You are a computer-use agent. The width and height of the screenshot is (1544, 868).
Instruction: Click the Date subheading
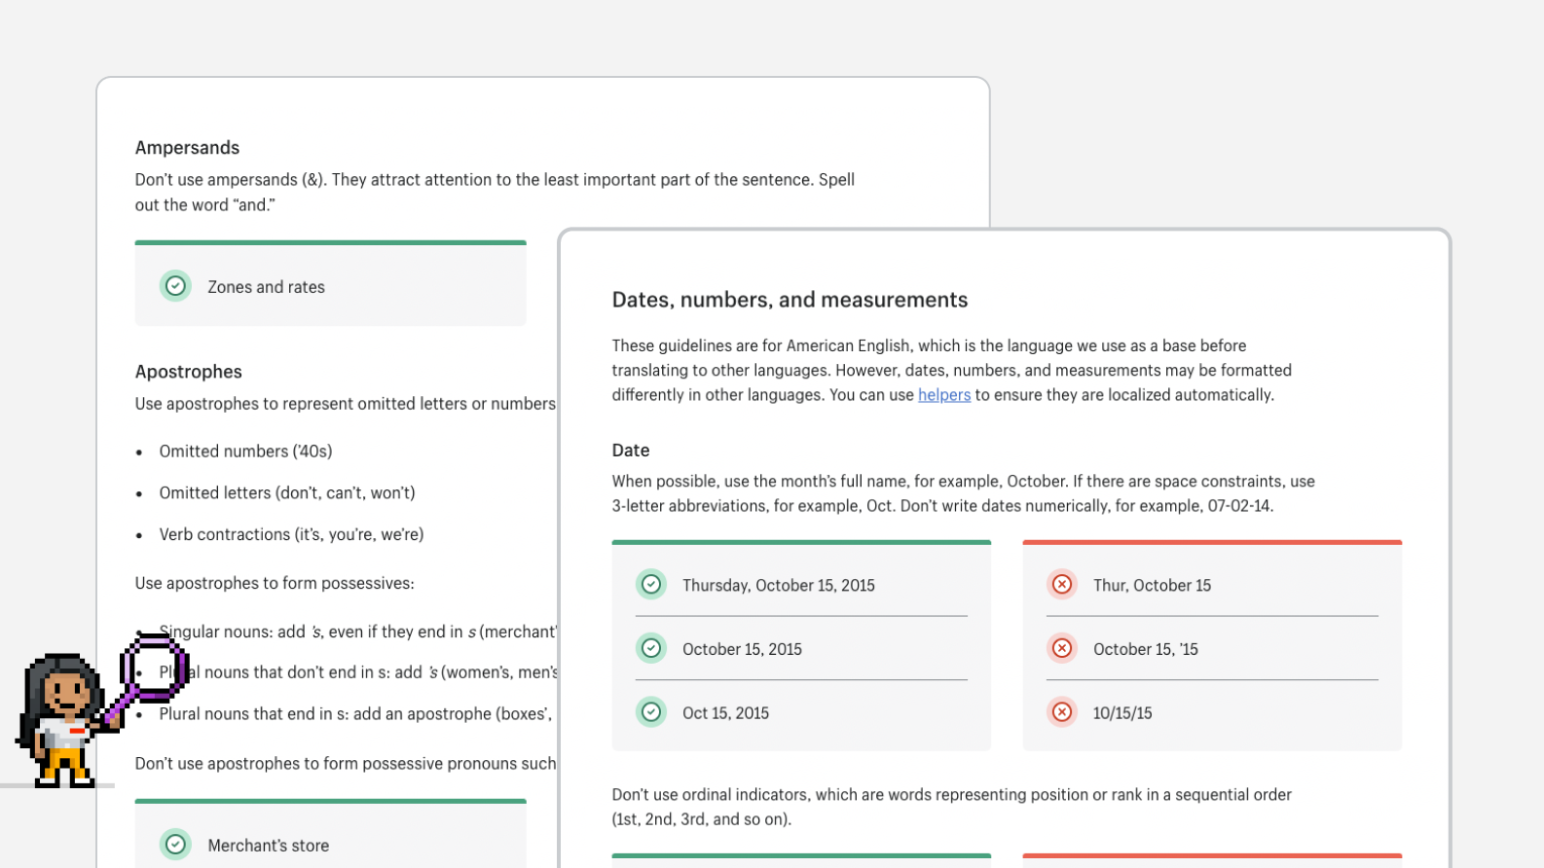630,451
